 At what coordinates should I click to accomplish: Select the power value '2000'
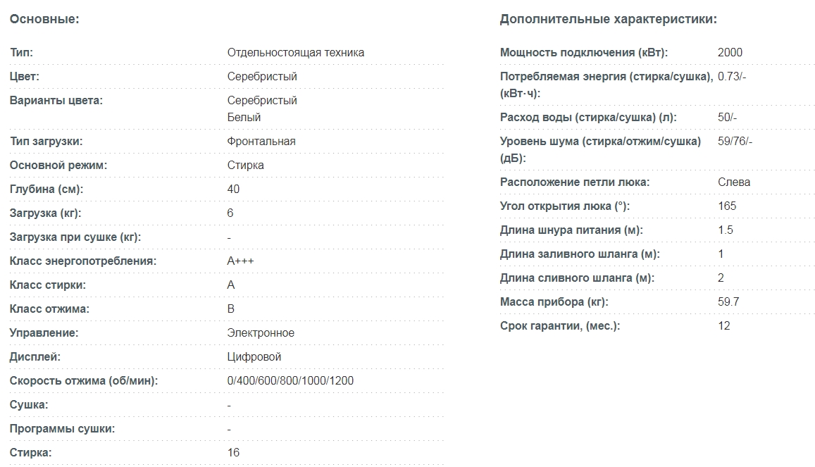(x=730, y=52)
